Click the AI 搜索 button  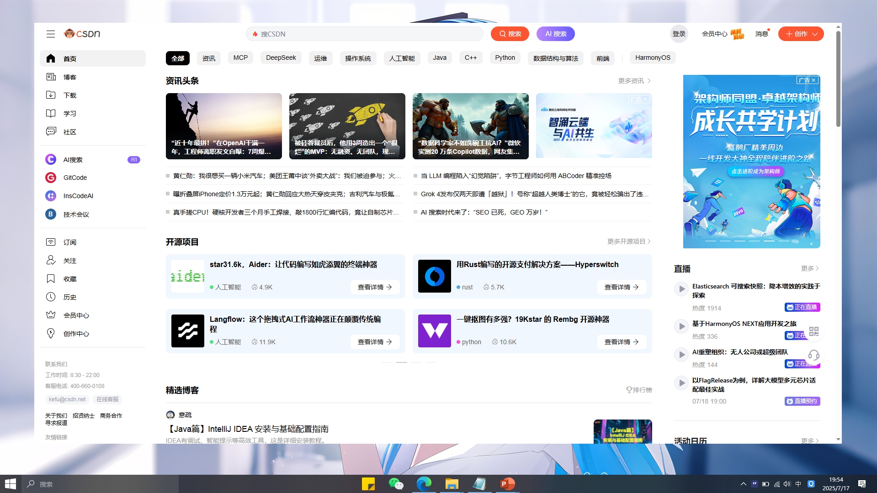(x=556, y=34)
